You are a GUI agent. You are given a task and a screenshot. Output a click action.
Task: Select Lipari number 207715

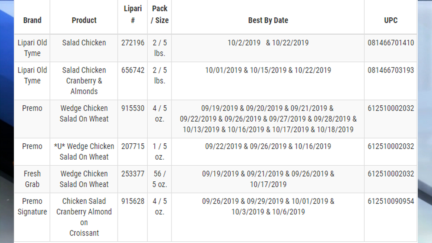[133, 146]
